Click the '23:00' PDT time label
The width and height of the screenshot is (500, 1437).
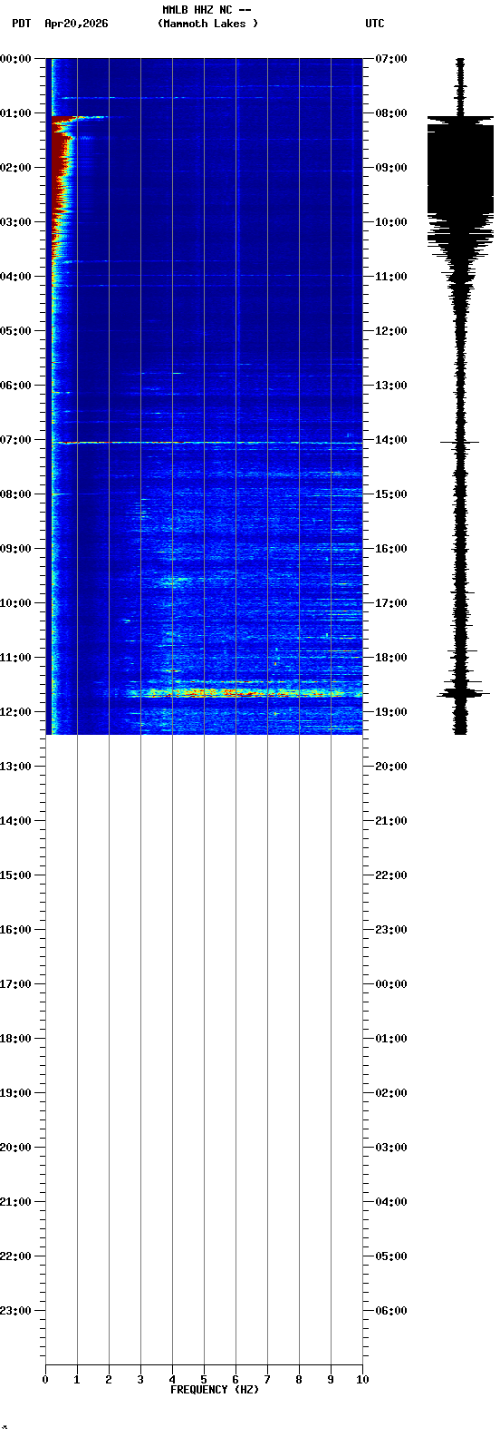click(x=15, y=1311)
